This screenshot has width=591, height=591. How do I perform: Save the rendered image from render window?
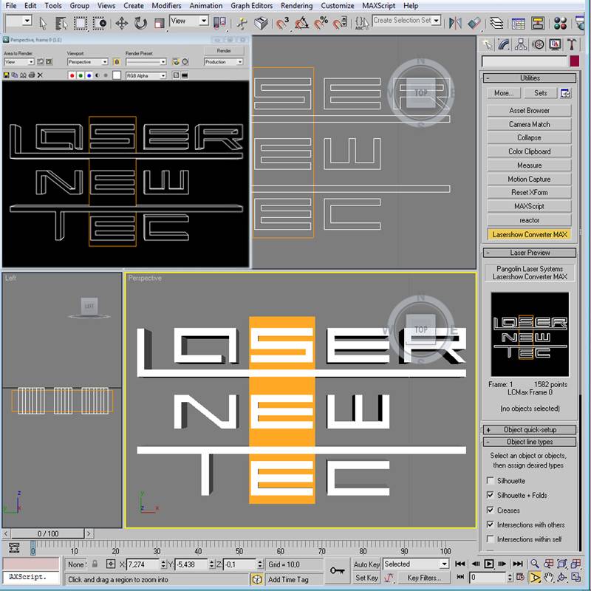pyautogui.click(x=7, y=75)
